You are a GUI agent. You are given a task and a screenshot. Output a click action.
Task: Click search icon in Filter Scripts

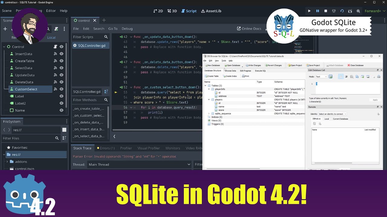click(x=106, y=37)
